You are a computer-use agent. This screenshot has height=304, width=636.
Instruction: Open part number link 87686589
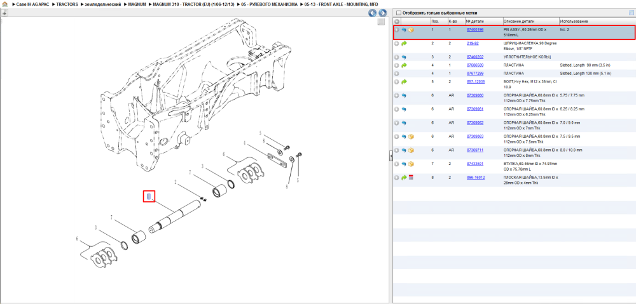pyautogui.click(x=475, y=65)
